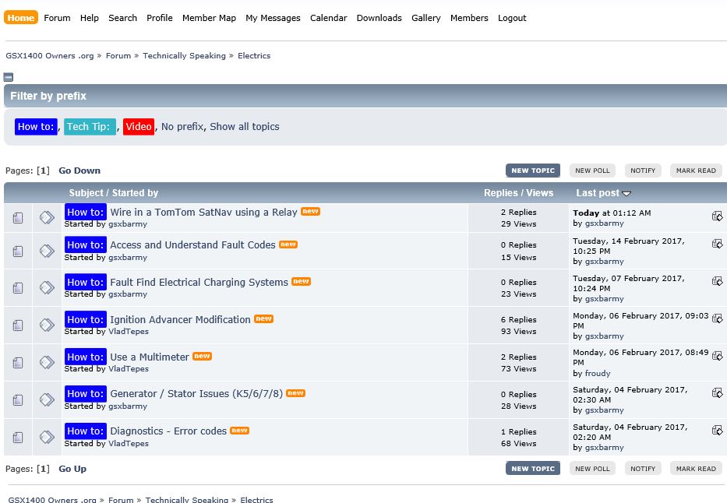Open last post icon for TomTom SatNav topic
The width and height of the screenshot is (727, 503).
[x=718, y=216]
